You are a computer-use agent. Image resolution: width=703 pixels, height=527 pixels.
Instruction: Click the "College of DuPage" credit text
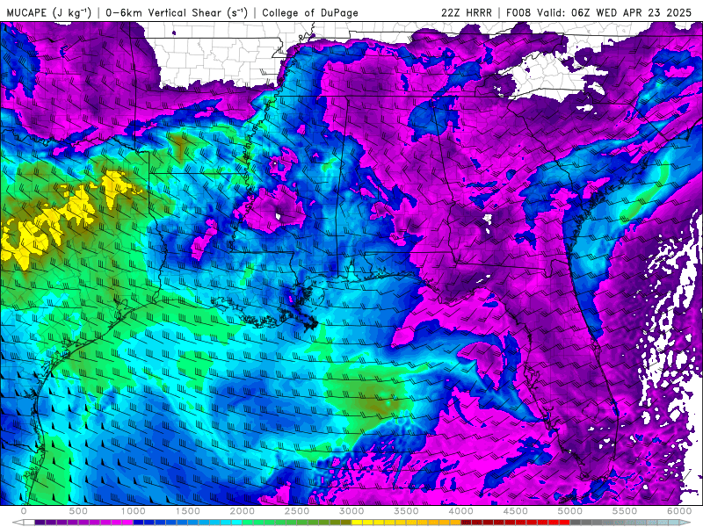coord(310,13)
